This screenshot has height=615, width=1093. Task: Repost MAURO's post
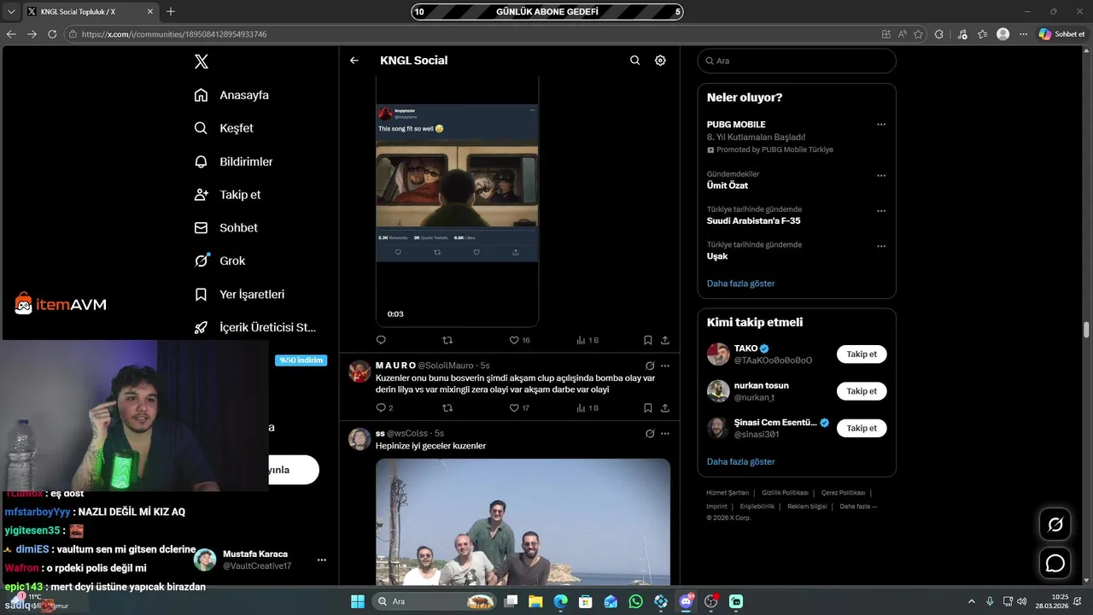point(447,408)
